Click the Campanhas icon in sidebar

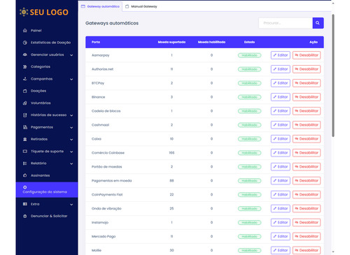[25, 79]
